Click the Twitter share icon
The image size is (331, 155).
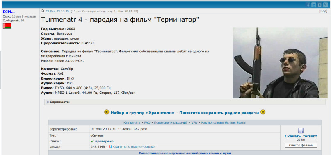[x=314, y=5]
